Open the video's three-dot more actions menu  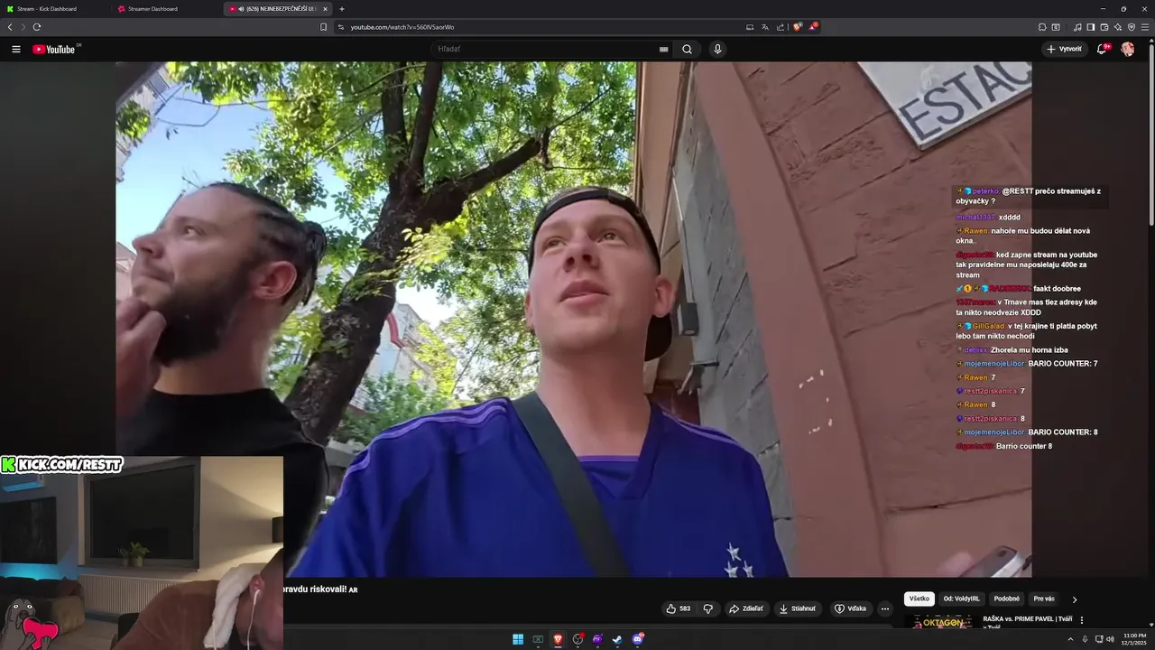(885, 608)
